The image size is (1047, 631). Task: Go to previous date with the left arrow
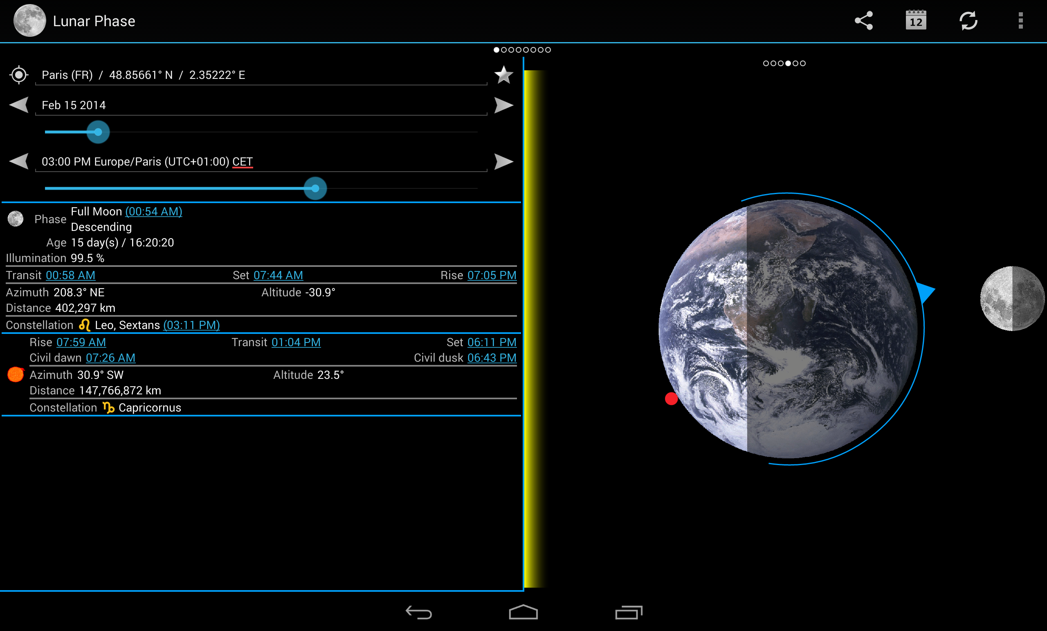[19, 105]
